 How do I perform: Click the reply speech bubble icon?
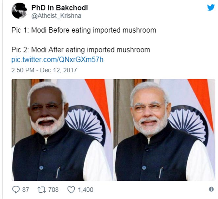(x=16, y=189)
